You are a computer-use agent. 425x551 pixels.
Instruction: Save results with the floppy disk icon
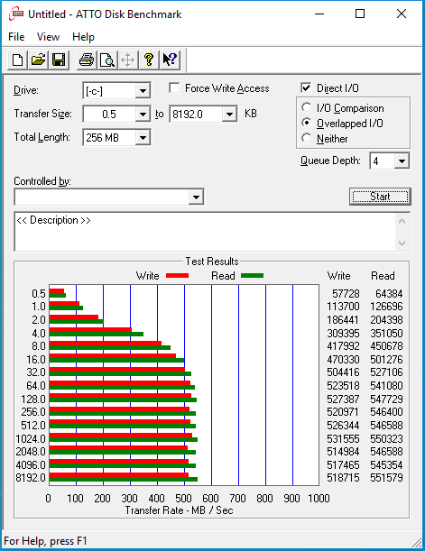pos(59,60)
